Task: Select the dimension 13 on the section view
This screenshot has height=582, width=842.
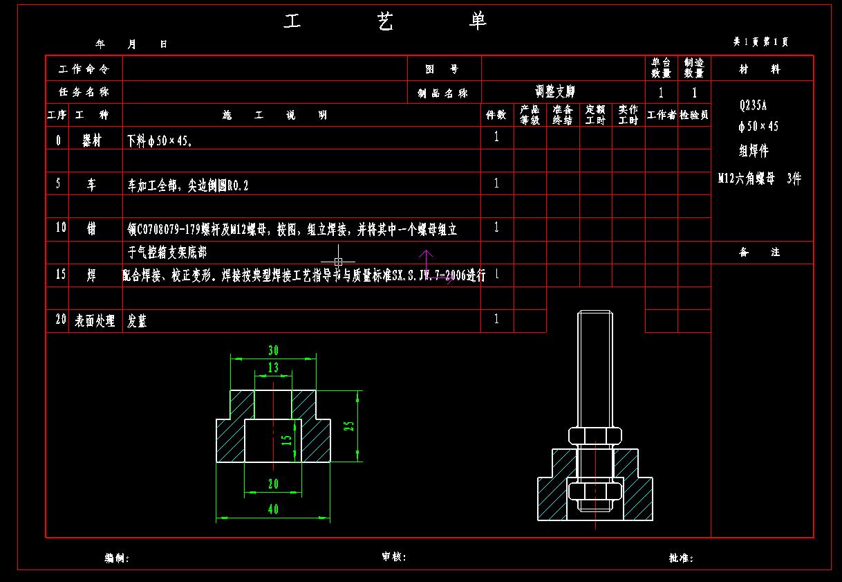Action: pyautogui.click(x=273, y=367)
